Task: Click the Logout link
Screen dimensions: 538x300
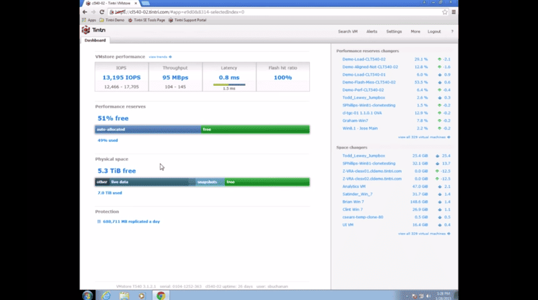Action: click(434, 32)
